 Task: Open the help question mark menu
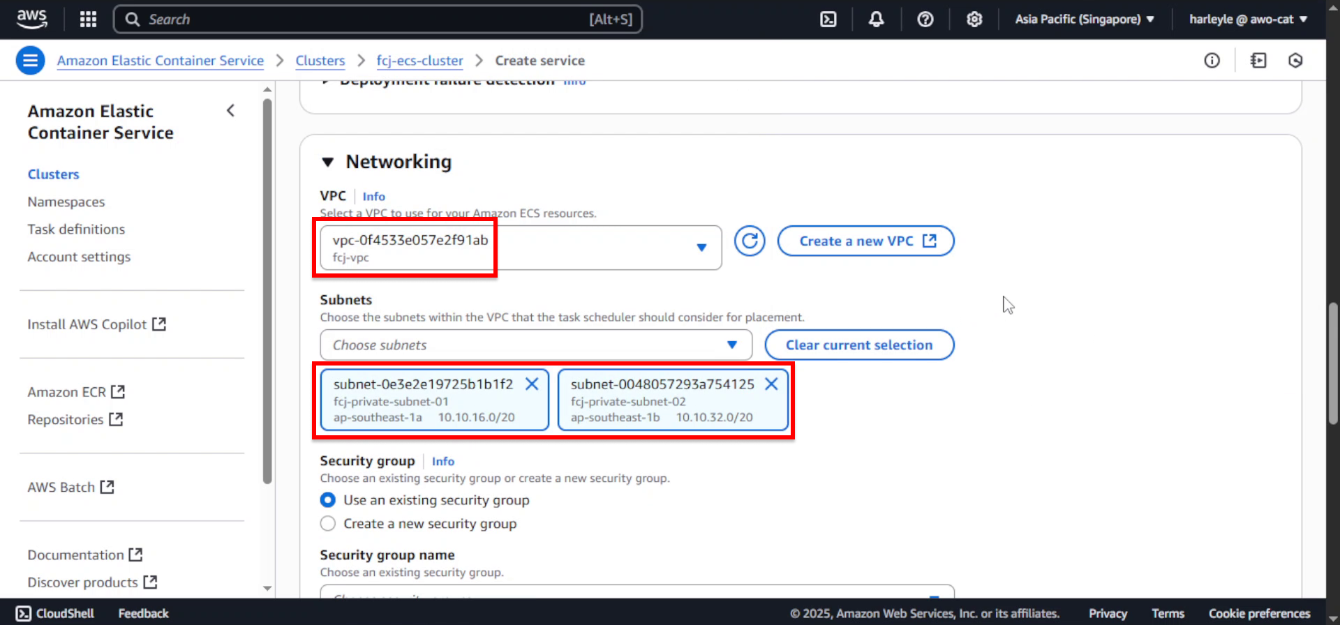coord(925,19)
